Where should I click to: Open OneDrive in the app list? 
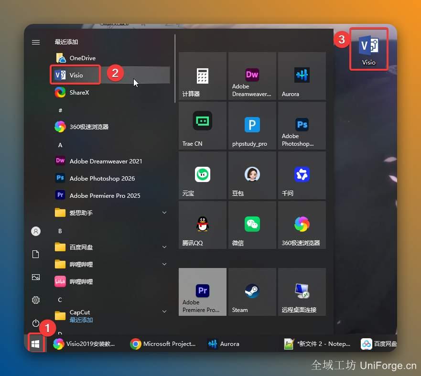(110, 58)
